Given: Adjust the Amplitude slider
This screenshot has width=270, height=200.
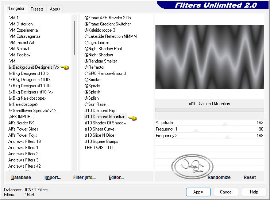Looking at the screenshot, I should pyautogui.click(x=209, y=123).
